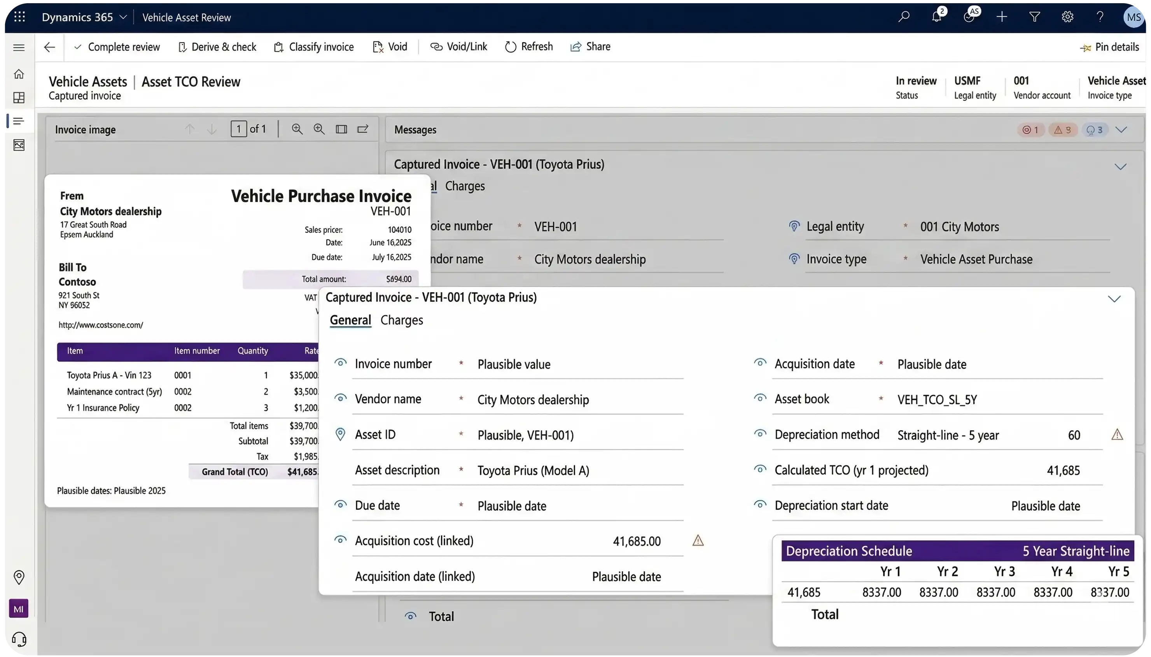Select the General tab

click(x=350, y=320)
